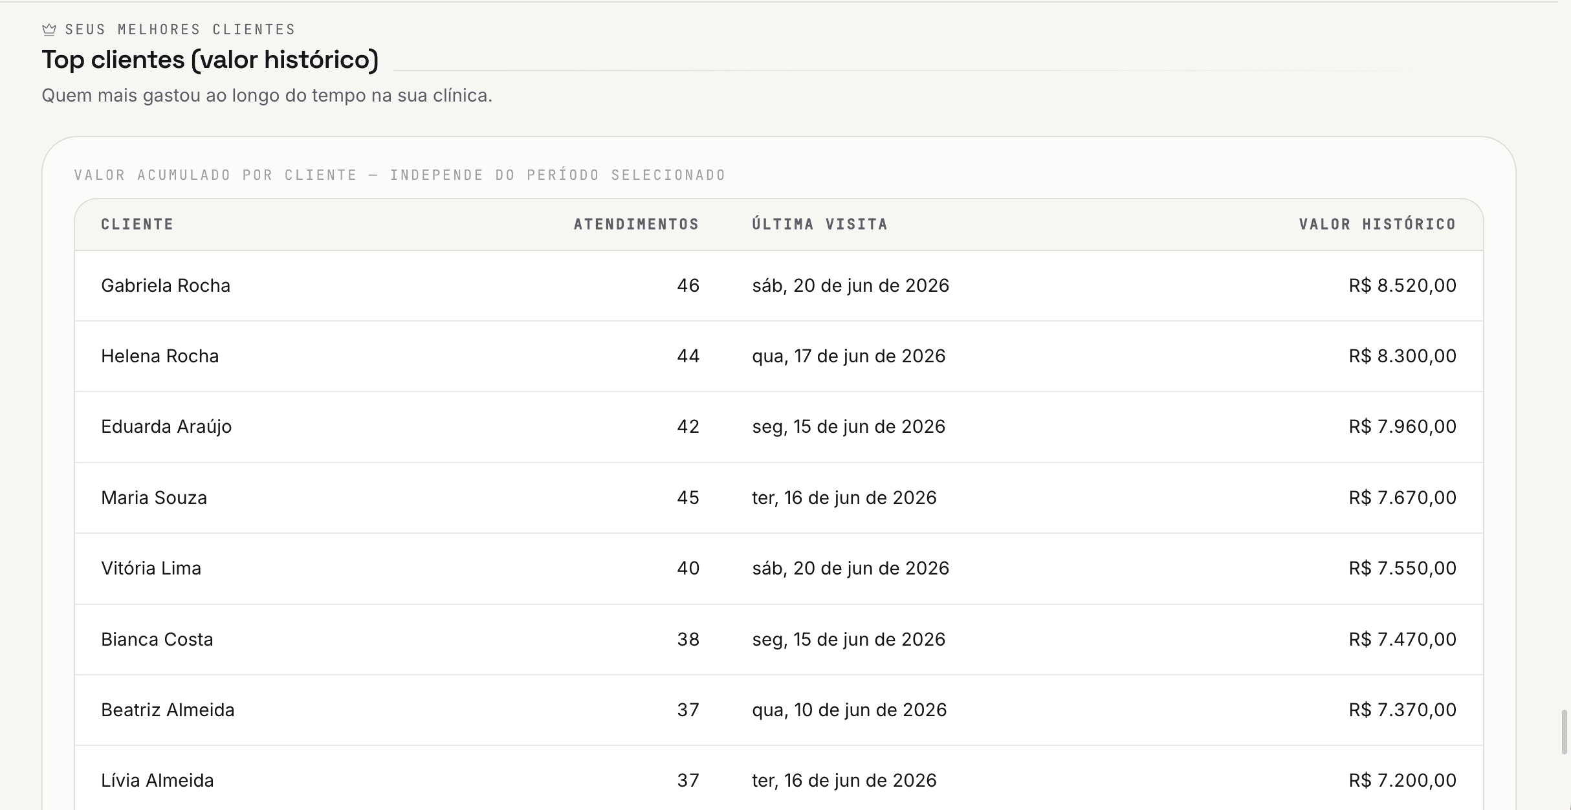Click the Valor Histórico column header

coord(1377,224)
